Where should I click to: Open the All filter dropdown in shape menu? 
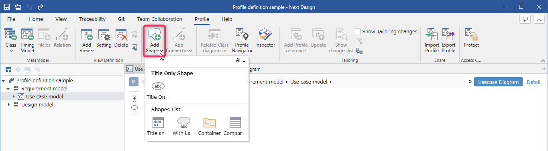click(240, 60)
